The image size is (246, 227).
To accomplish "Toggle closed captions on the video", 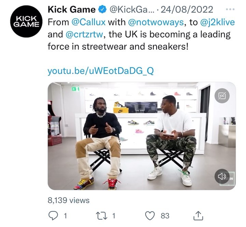I will coord(222,96).
